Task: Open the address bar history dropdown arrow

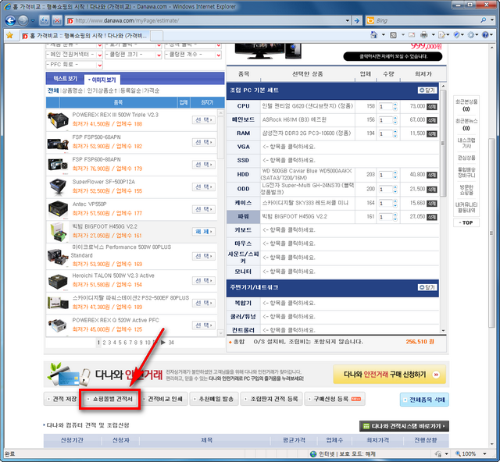Action: tap(347, 21)
